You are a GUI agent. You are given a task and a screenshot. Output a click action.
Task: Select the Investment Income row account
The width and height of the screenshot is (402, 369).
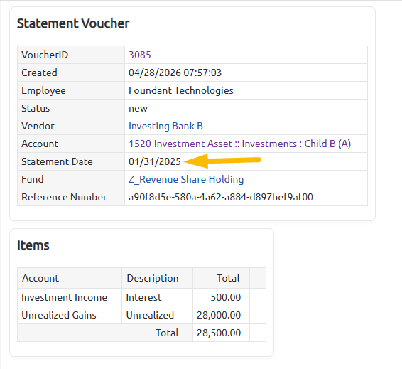point(64,297)
